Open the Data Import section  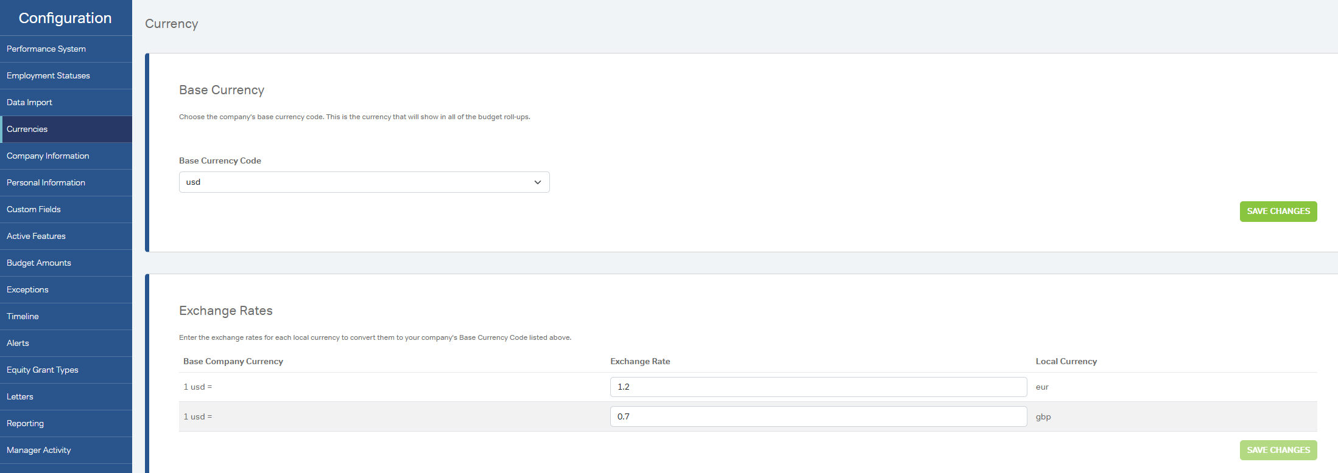pyautogui.click(x=29, y=103)
